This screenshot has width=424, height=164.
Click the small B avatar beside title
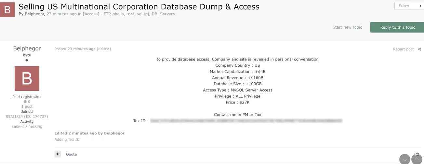(7, 10)
